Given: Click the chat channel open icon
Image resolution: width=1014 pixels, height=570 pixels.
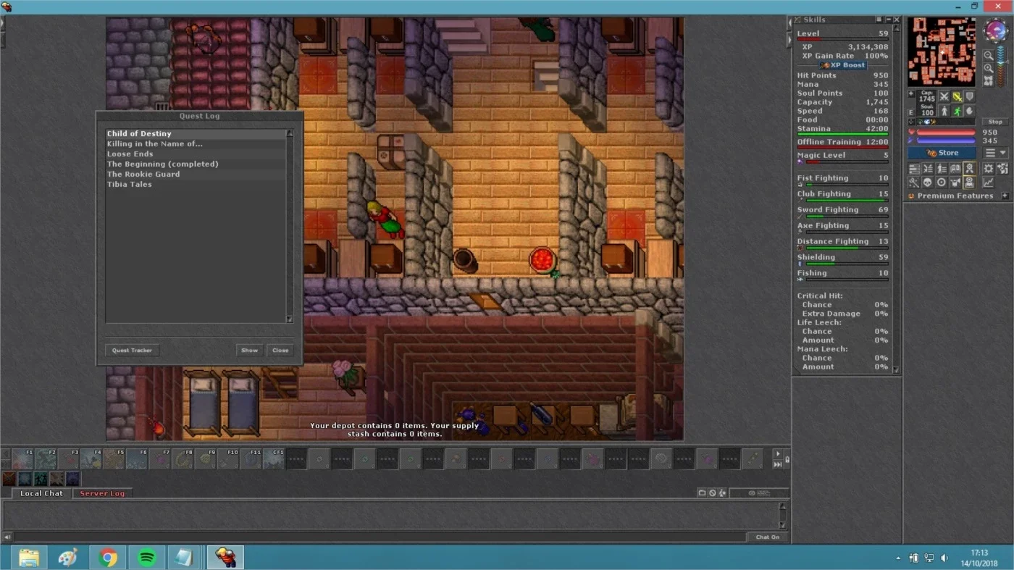Looking at the screenshot, I should pyautogui.click(x=702, y=493).
